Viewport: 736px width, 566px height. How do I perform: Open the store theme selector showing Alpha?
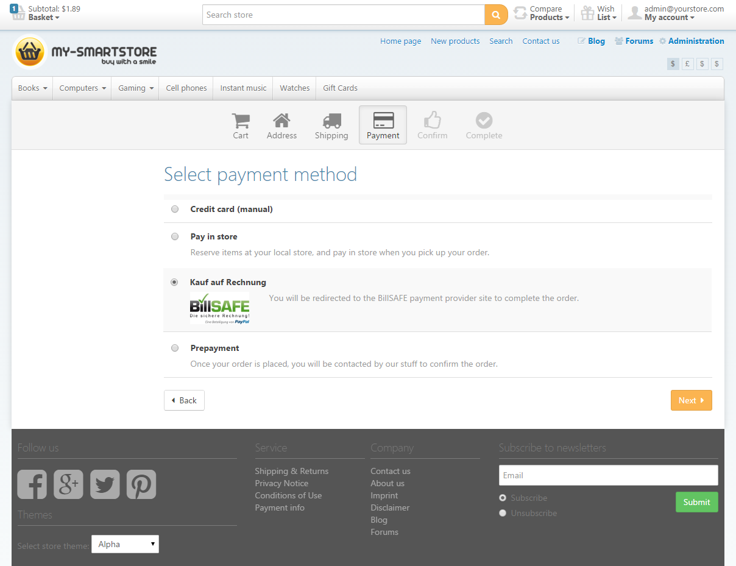coord(125,543)
